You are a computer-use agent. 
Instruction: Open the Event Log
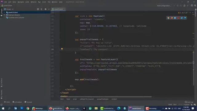[x=189, y=102]
